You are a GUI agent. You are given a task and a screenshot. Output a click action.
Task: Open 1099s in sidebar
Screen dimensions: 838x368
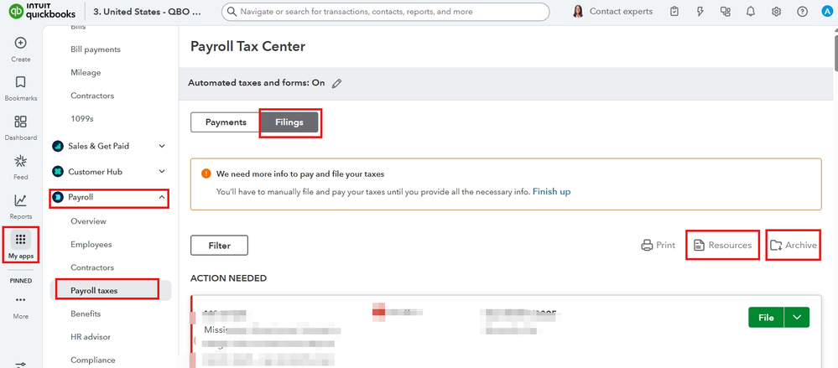click(x=82, y=118)
